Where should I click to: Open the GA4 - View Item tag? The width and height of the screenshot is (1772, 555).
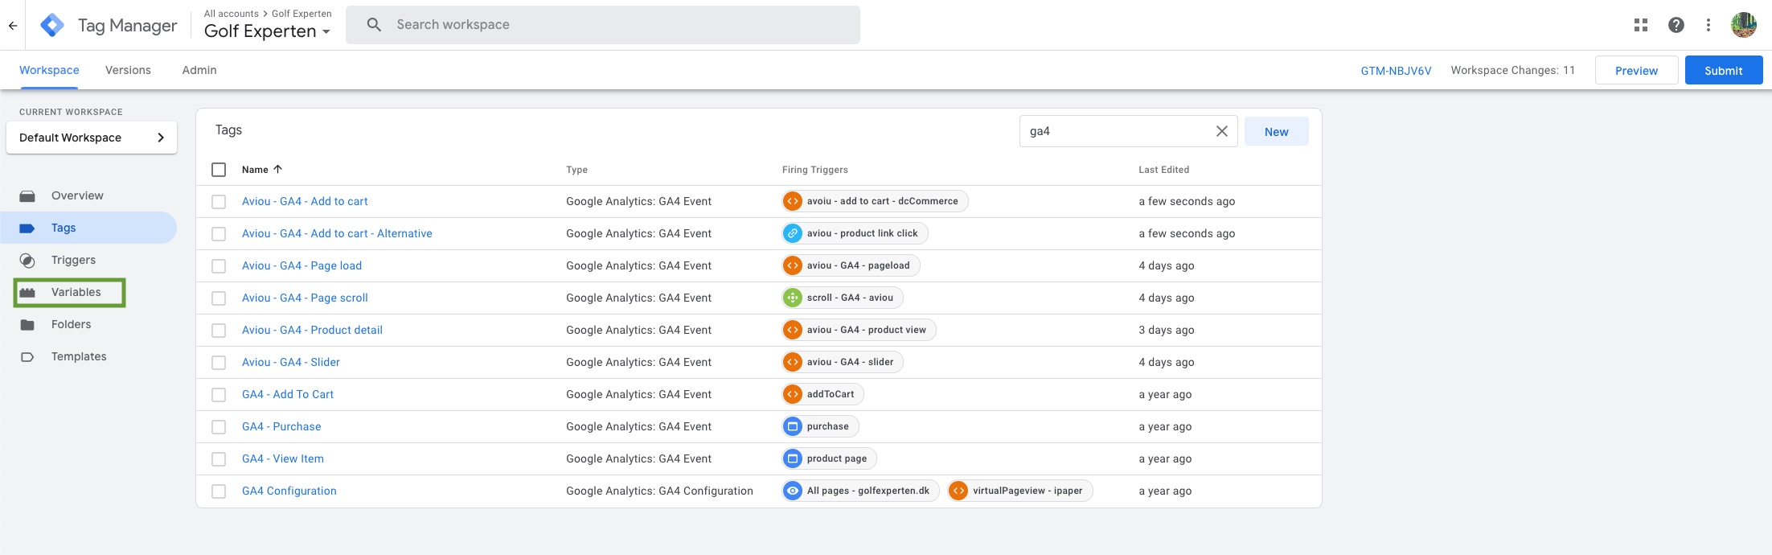point(283,458)
